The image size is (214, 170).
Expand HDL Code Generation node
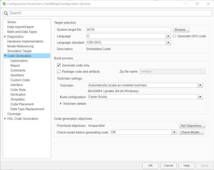[x=5, y=119]
